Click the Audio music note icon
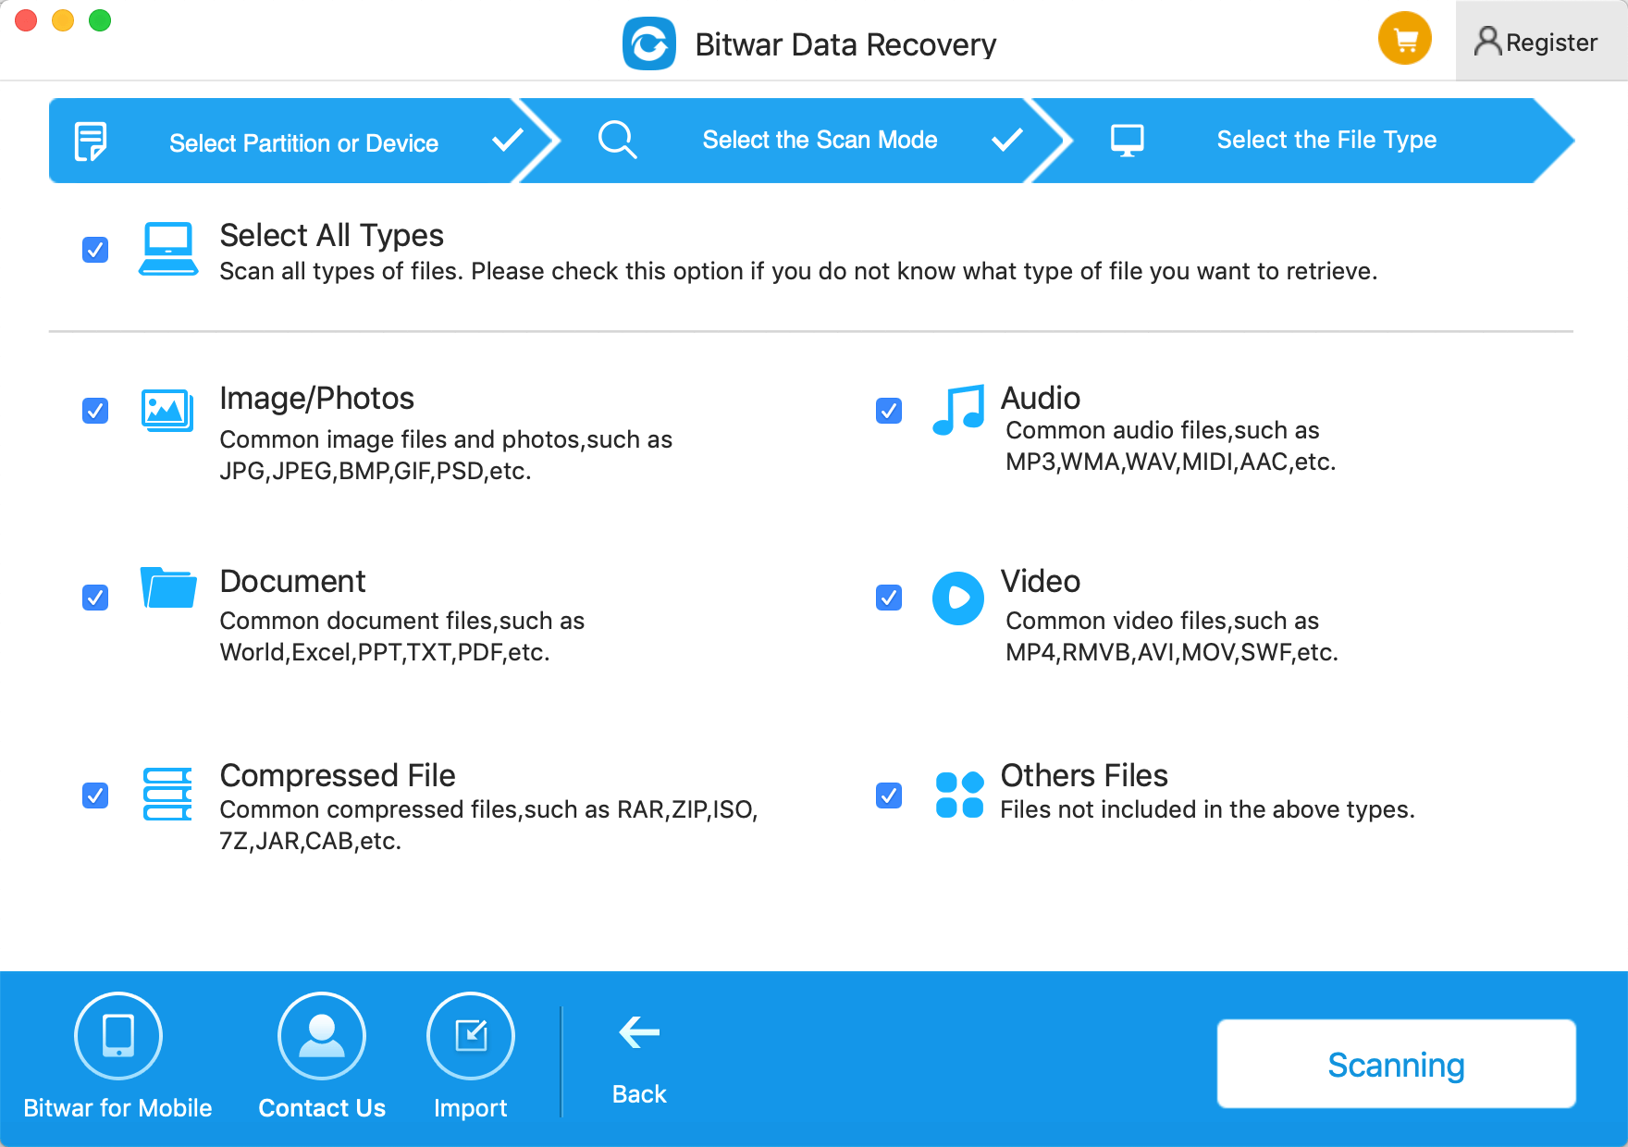Screen dimensions: 1628x1147 click(957, 410)
